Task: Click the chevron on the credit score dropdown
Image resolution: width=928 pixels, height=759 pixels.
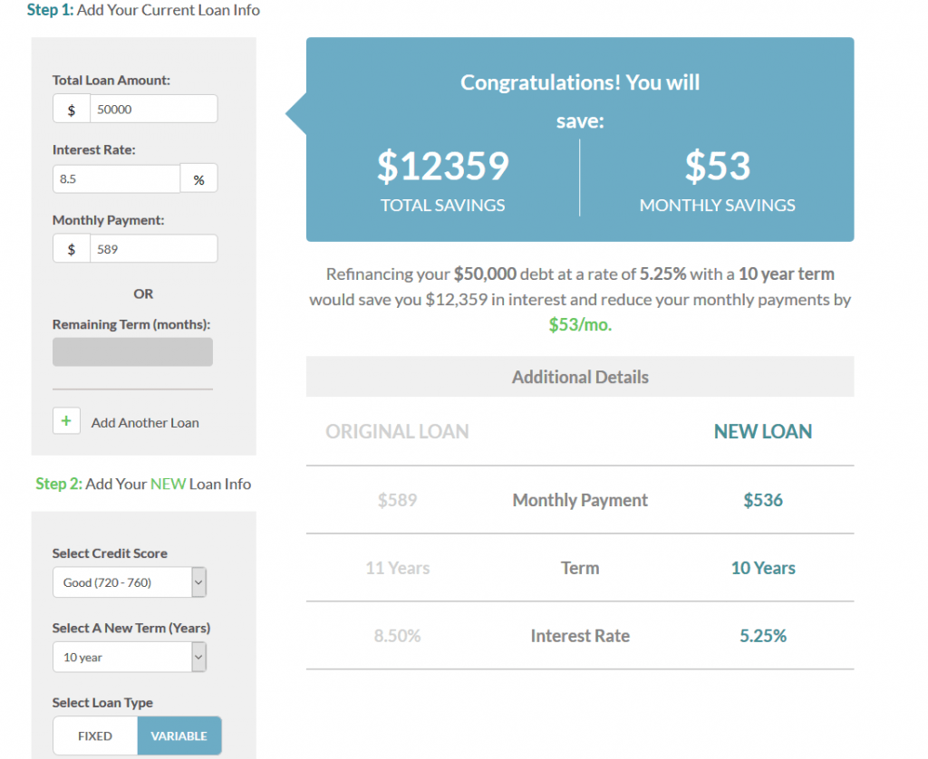Action: pos(198,581)
